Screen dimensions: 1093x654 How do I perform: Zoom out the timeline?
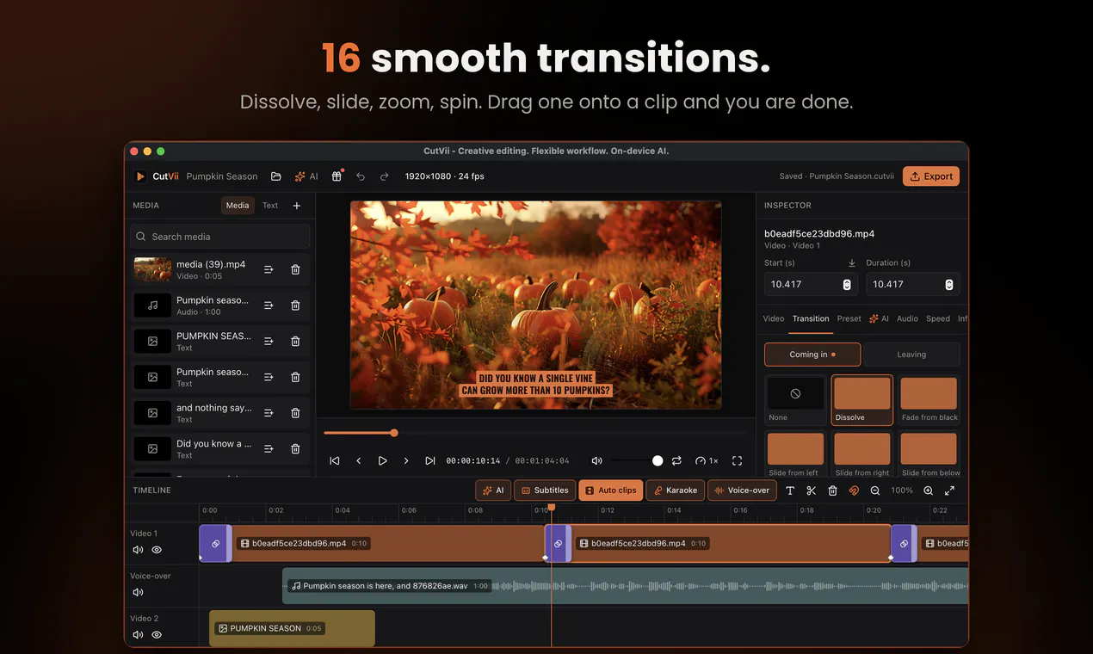(875, 490)
